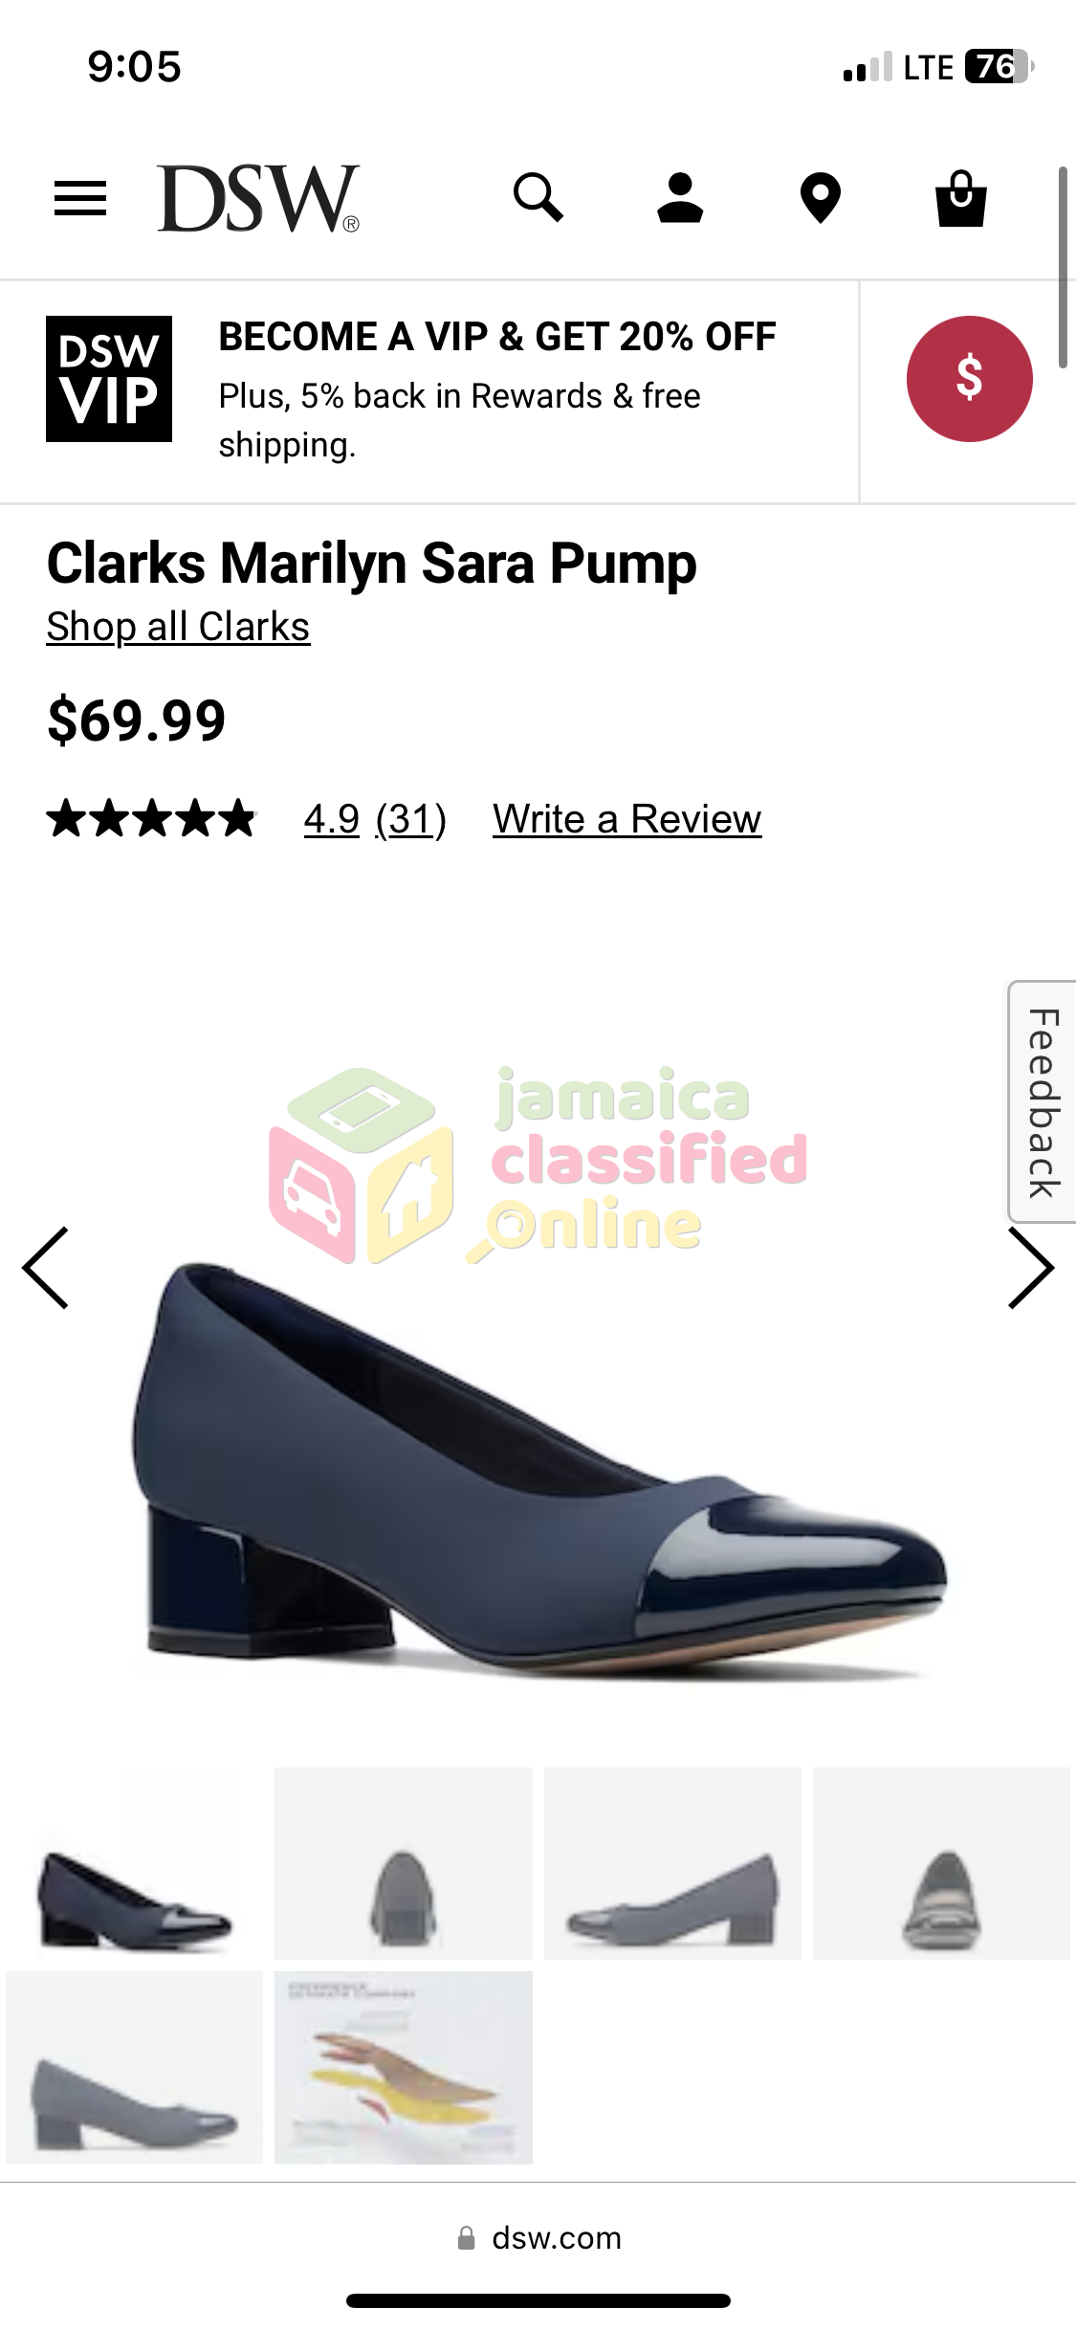This screenshot has height=2331, width=1076.
Task: Show next product image with right arrow
Action: click(1031, 1268)
